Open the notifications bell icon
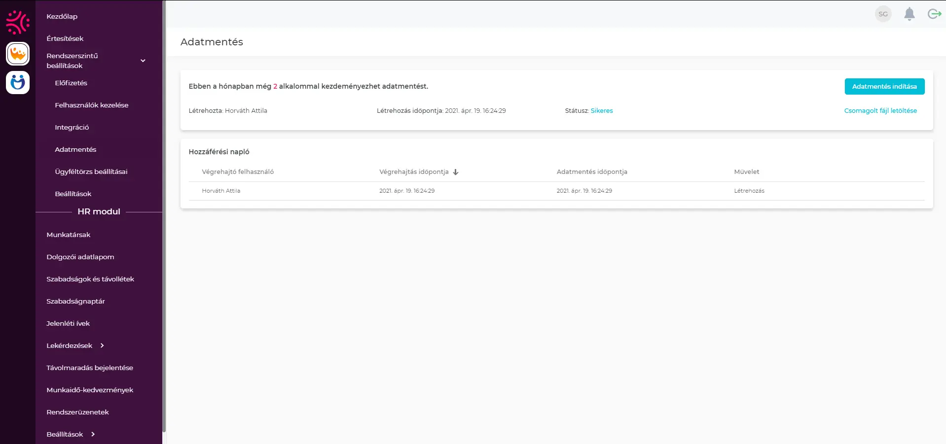Screen dimensions: 946x444 tap(909, 14)
